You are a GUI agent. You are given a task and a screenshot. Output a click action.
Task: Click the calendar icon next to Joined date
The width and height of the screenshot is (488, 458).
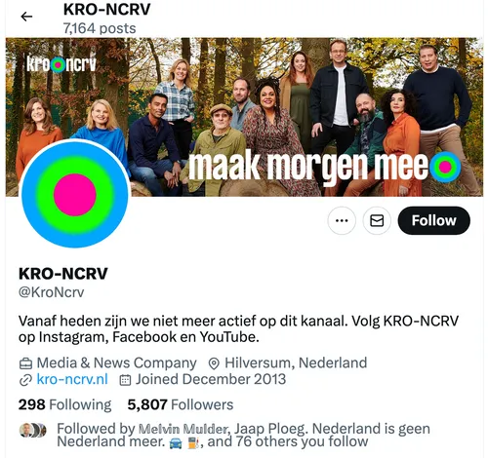[x=125, y=380]
